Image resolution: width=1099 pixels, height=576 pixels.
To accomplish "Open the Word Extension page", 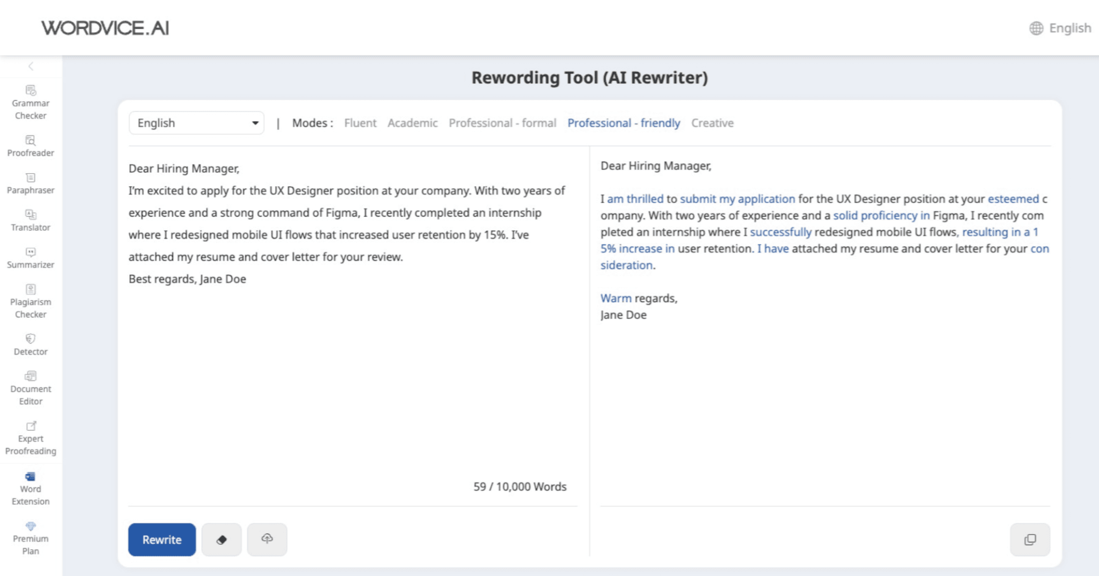I will 30,488.
